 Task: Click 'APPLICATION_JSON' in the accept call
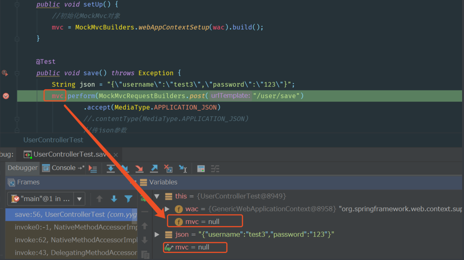tap(185, 107)
